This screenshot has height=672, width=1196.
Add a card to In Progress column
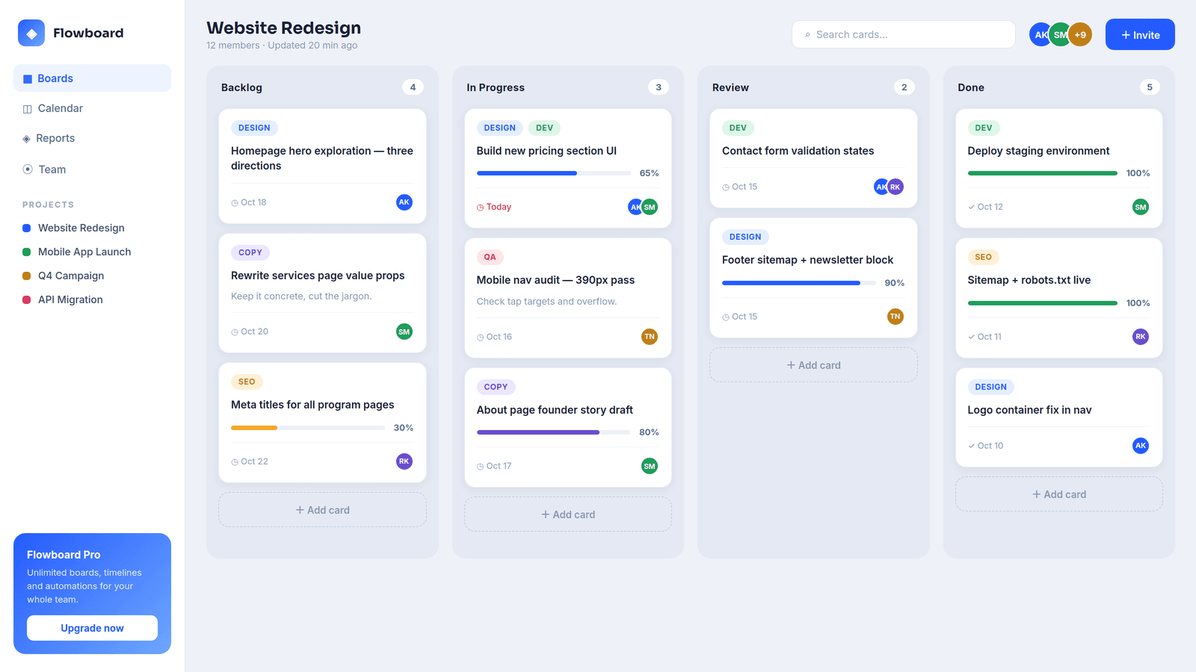pos(568,514)
